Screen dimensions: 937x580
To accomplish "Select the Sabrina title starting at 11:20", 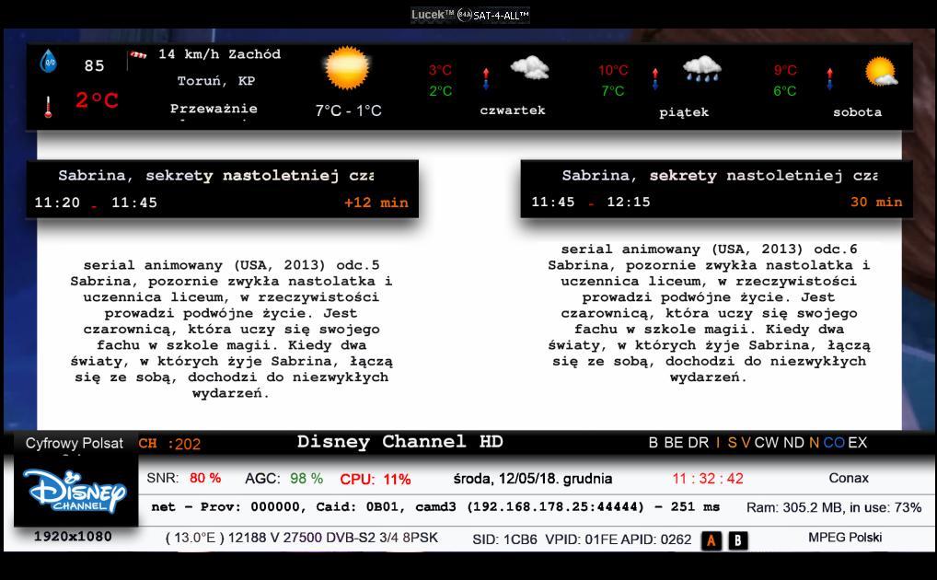I will point(215,176).
